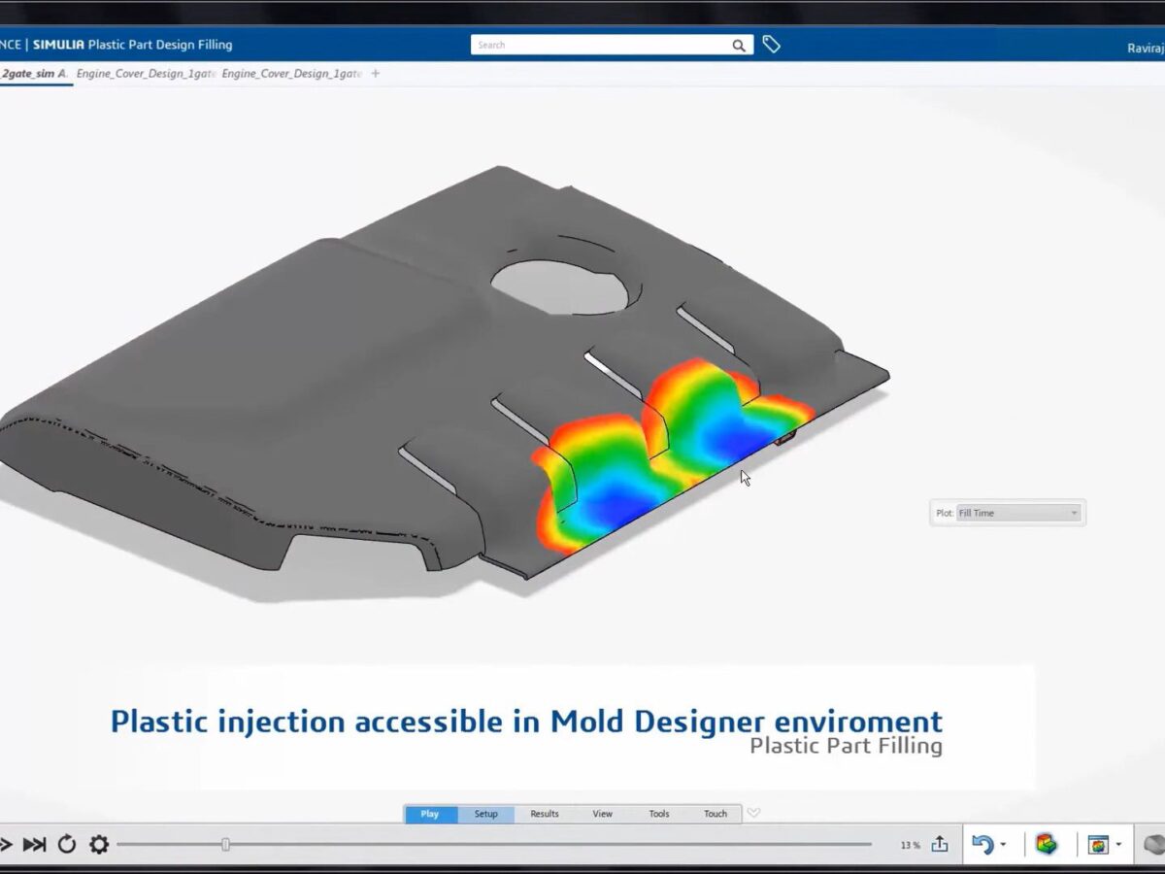Click the contour plot window icon

1098,845
